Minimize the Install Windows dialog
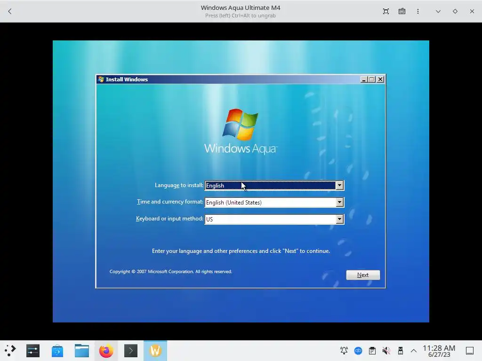The width and height of the screenshot is (482, 361). click(364, 79)
